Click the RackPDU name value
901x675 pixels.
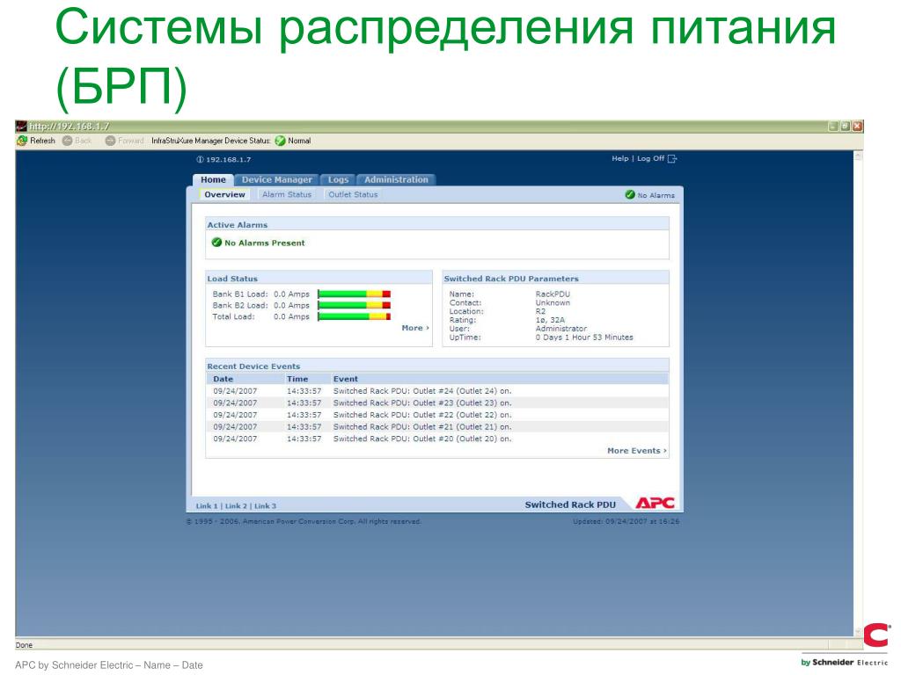click(x=553, y=294)
